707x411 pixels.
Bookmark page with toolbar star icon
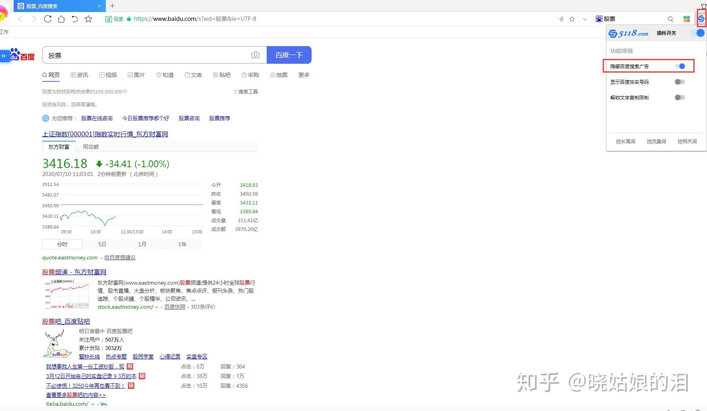coord(89,19)
